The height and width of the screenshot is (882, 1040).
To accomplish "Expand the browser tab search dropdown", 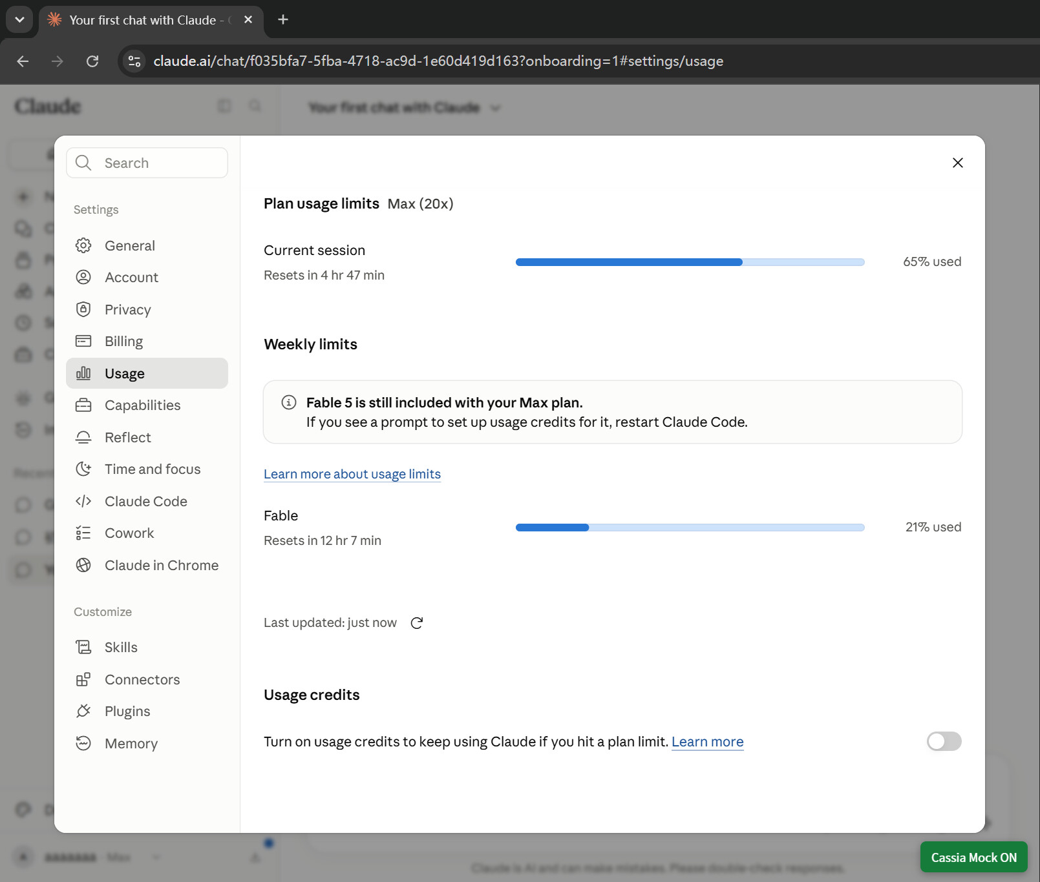I will (x=19, y=19).
